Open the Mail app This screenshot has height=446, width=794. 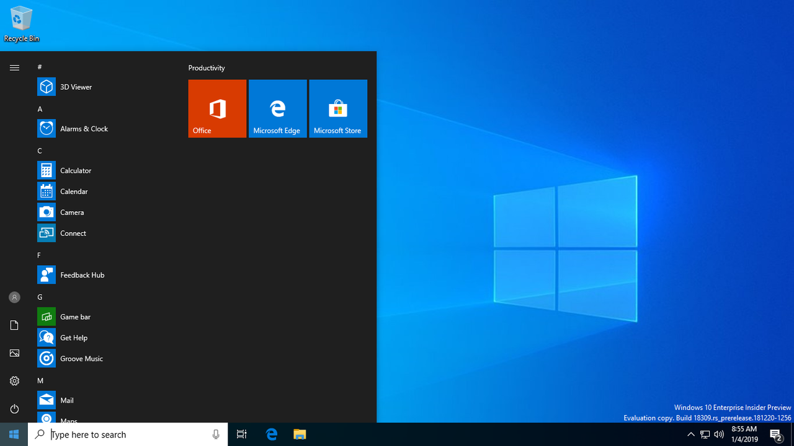[105, 400]
